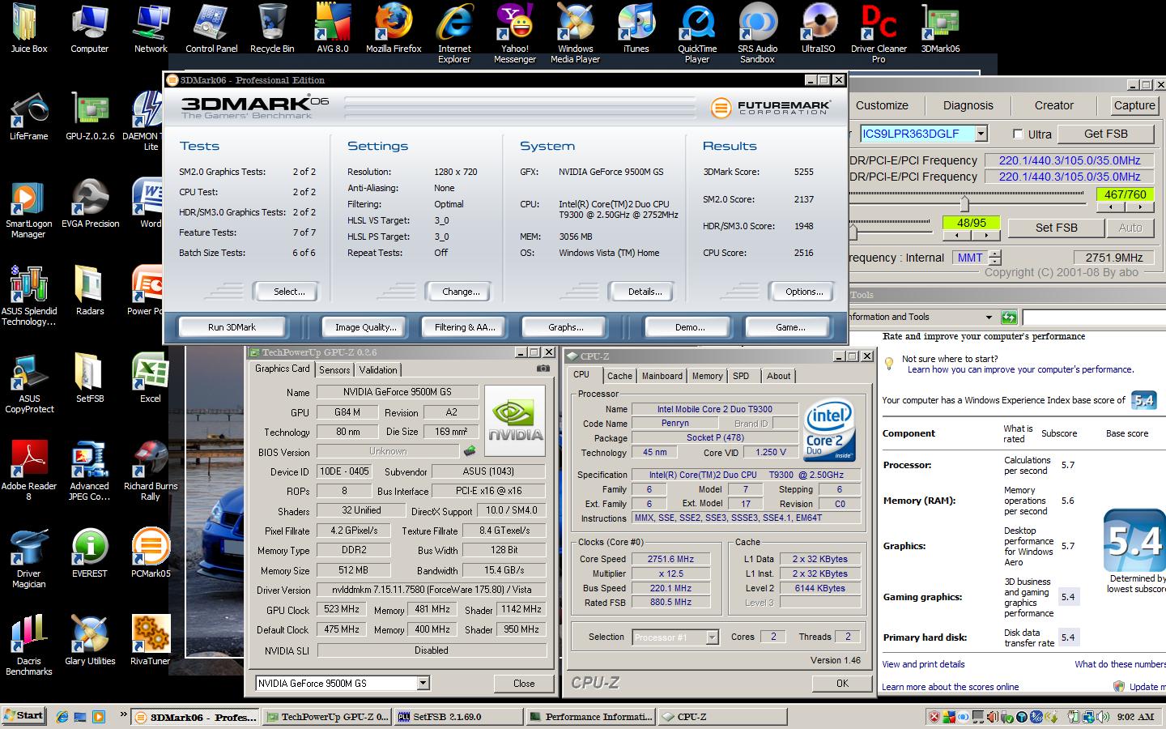Open Yahoo! Messenger desktop icon
This screenshot has height=729, width=1166.
click(x=515, y=33)
